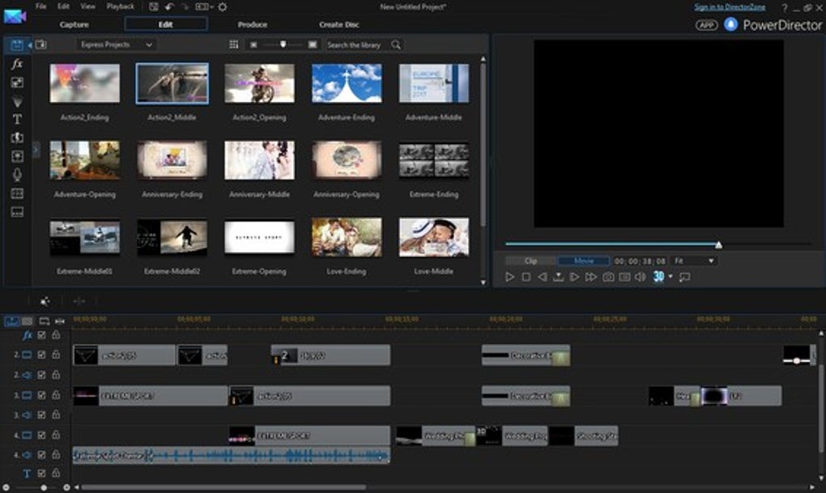Toggle the lock on audio track 4
Screen dimensions: 826x493
pos(56,455)
